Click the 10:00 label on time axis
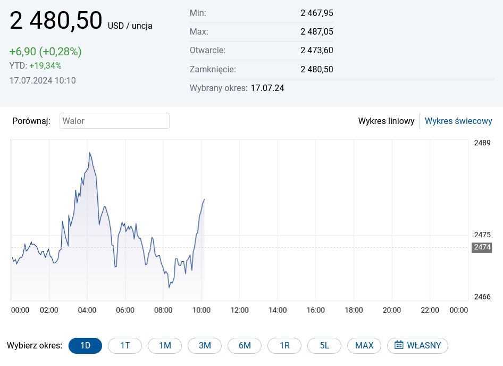503x366 pixels. [x=202, y=310]
